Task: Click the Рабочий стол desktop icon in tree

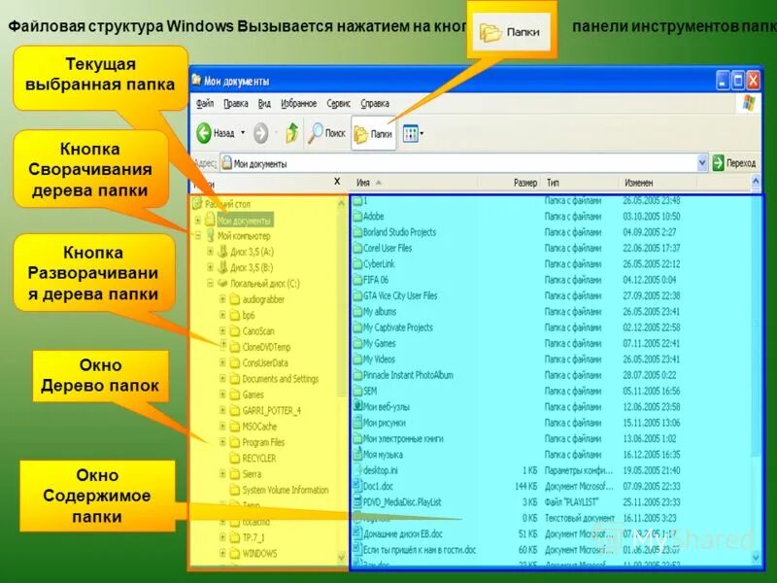Action: click(x=197, y=203)
